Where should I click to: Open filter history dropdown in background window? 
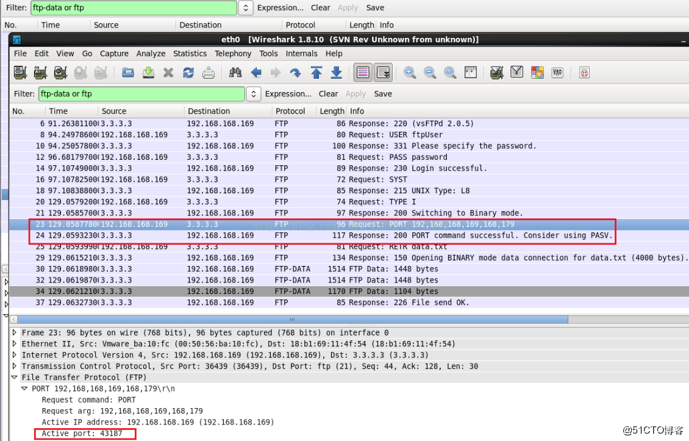tap(246, 7)
